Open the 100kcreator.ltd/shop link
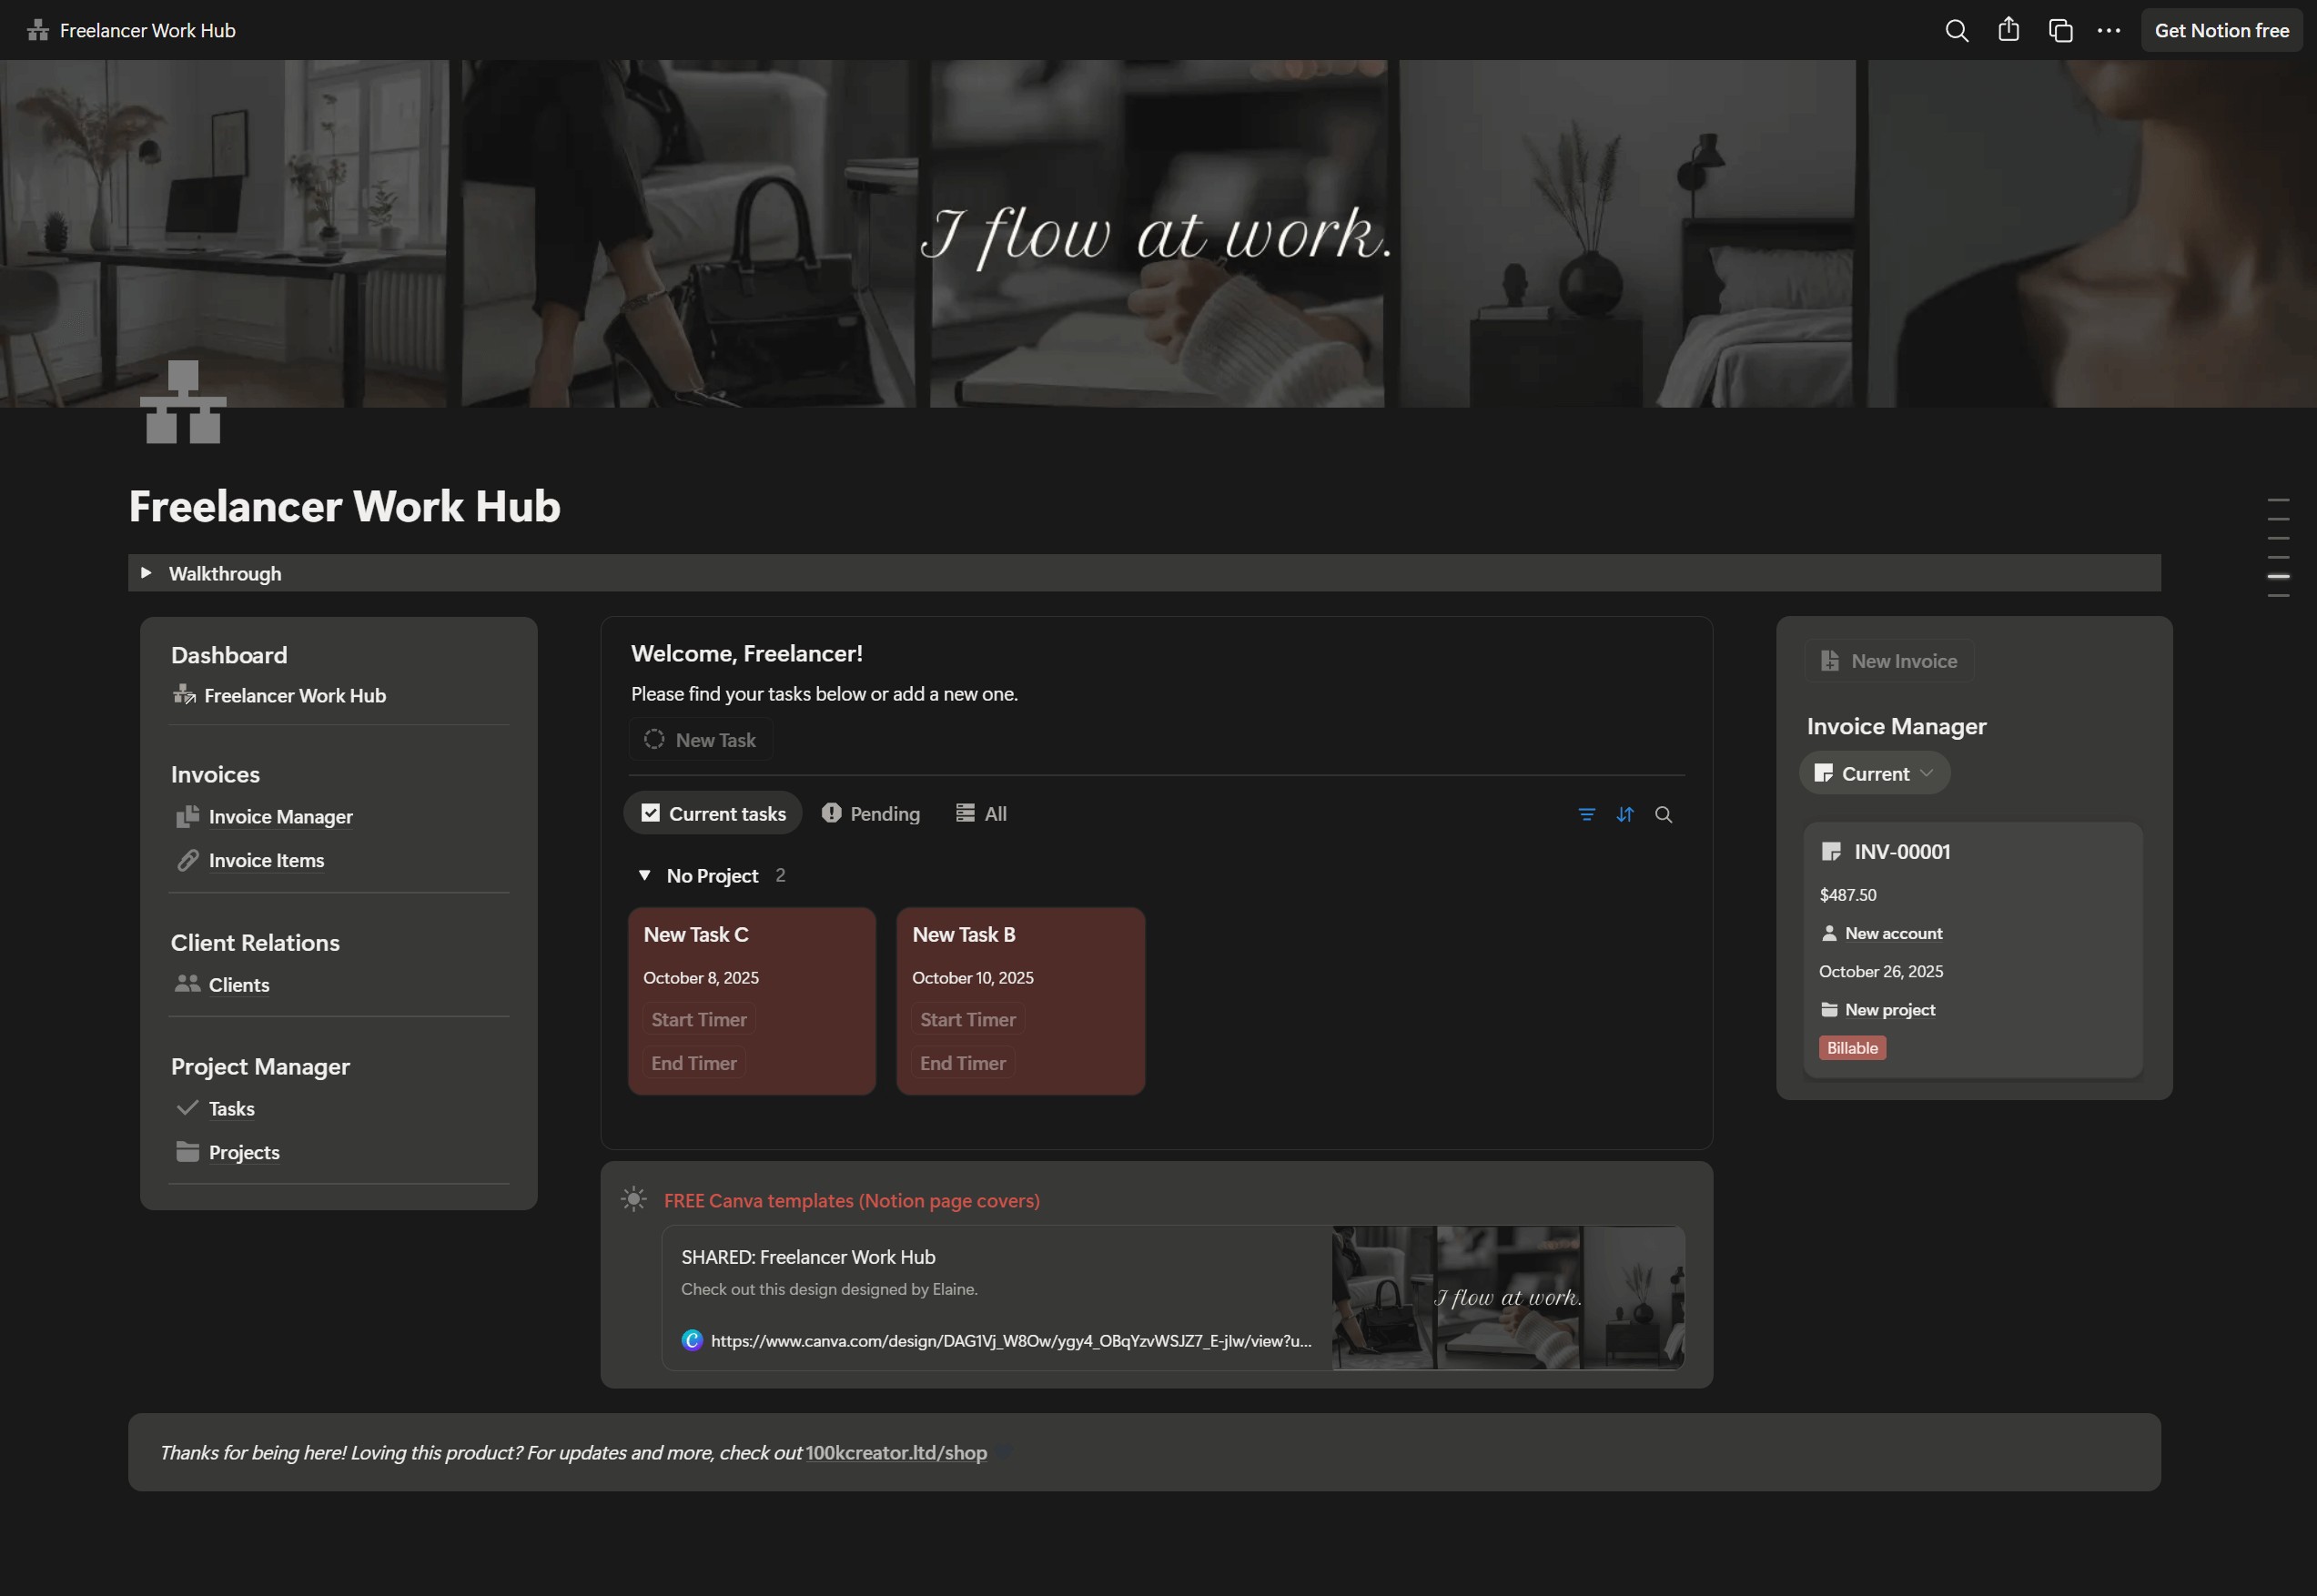The height and width of the screenshot is (1596, 2317). pos(895,1452)
